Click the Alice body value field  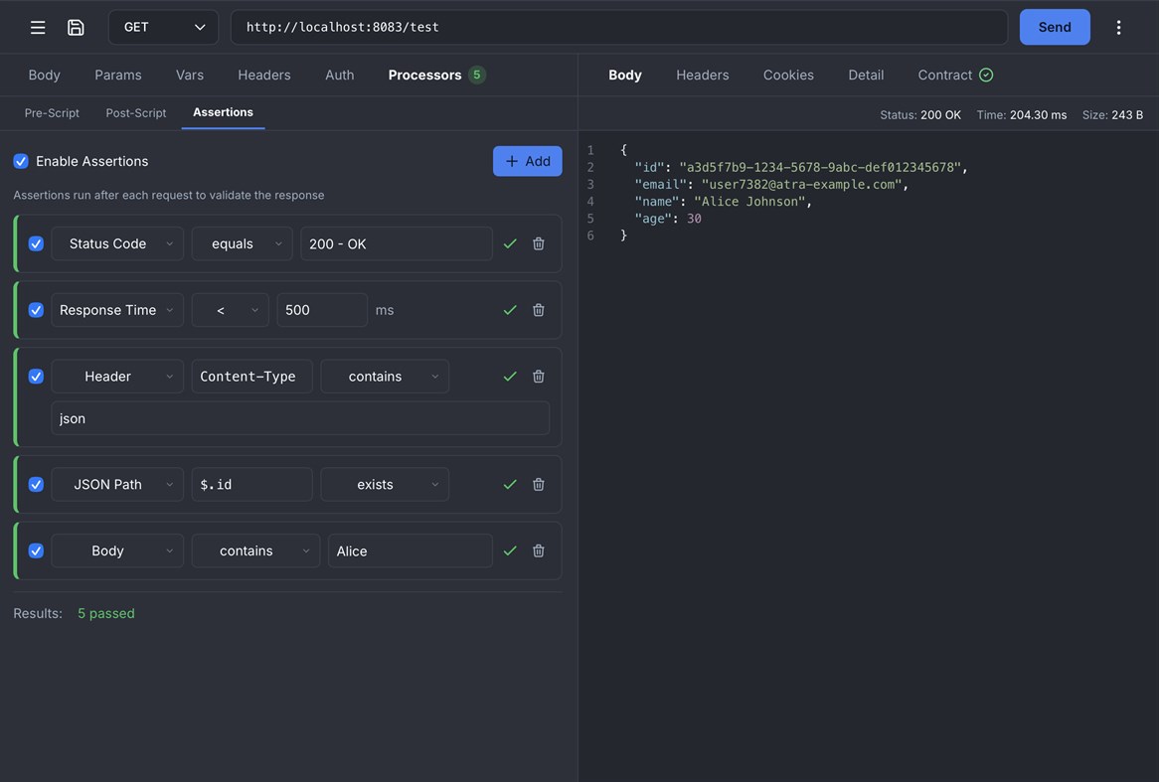pyautogui.click(x=411, y=551)
